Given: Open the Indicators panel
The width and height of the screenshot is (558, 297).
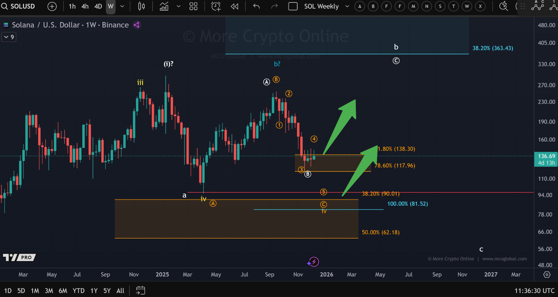Looking at the screenshot, I should click(x=164, y=6).
